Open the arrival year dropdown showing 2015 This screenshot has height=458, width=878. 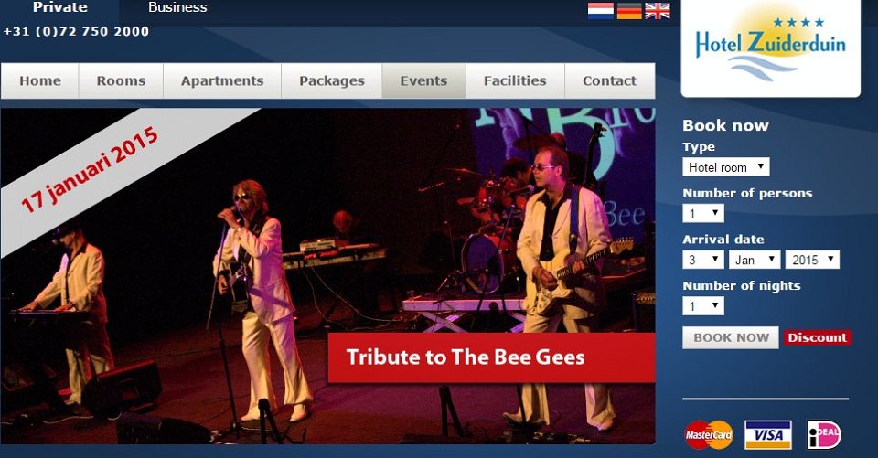click(812, 260)
